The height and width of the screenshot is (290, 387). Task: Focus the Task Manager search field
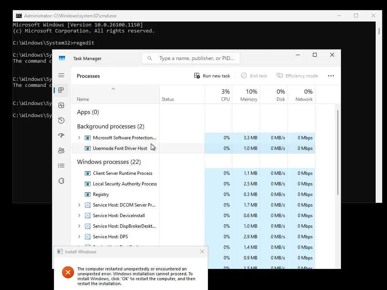point(191,58)
